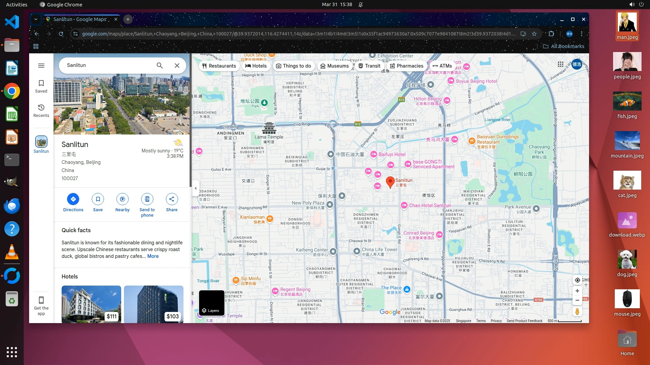Show your location on the map
The height and width of the screenshot is (365, 650).
[x=578, y=280]
